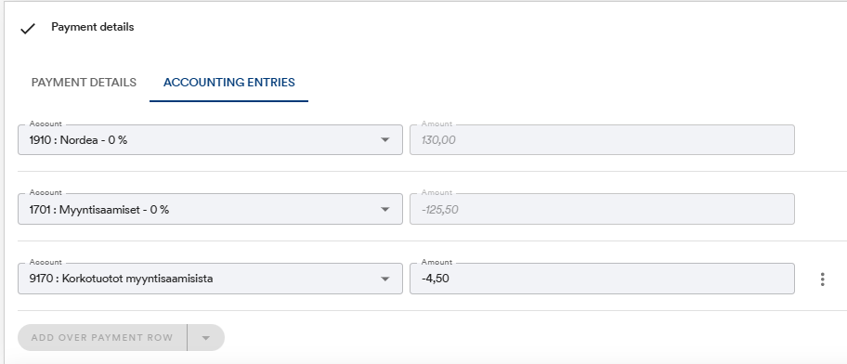The height and width of the screenshot is (364, 847).
Task: Expand the 1701 Myyntisaamiset dropdown arrow
Action: pyautogui.click(x=384, y=210)
